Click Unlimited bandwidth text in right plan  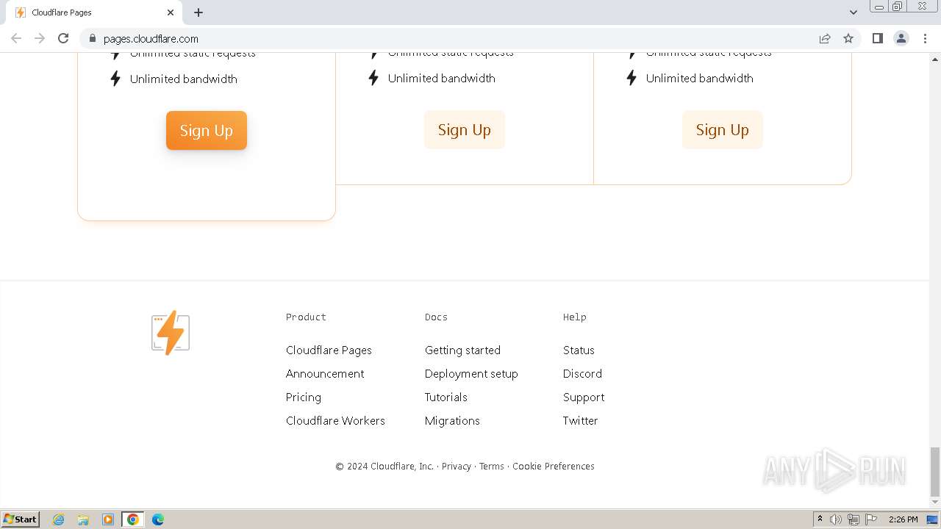(700, 78)
